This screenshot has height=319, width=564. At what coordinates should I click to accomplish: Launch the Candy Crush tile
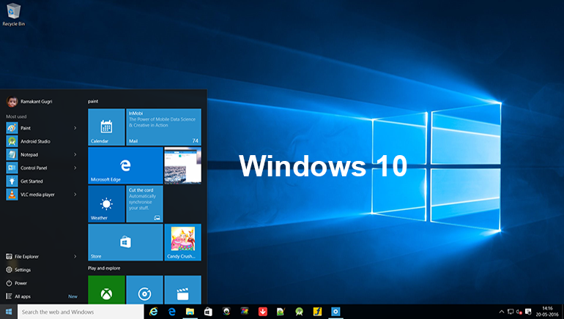pyautogui.click(x=182, y=242)
